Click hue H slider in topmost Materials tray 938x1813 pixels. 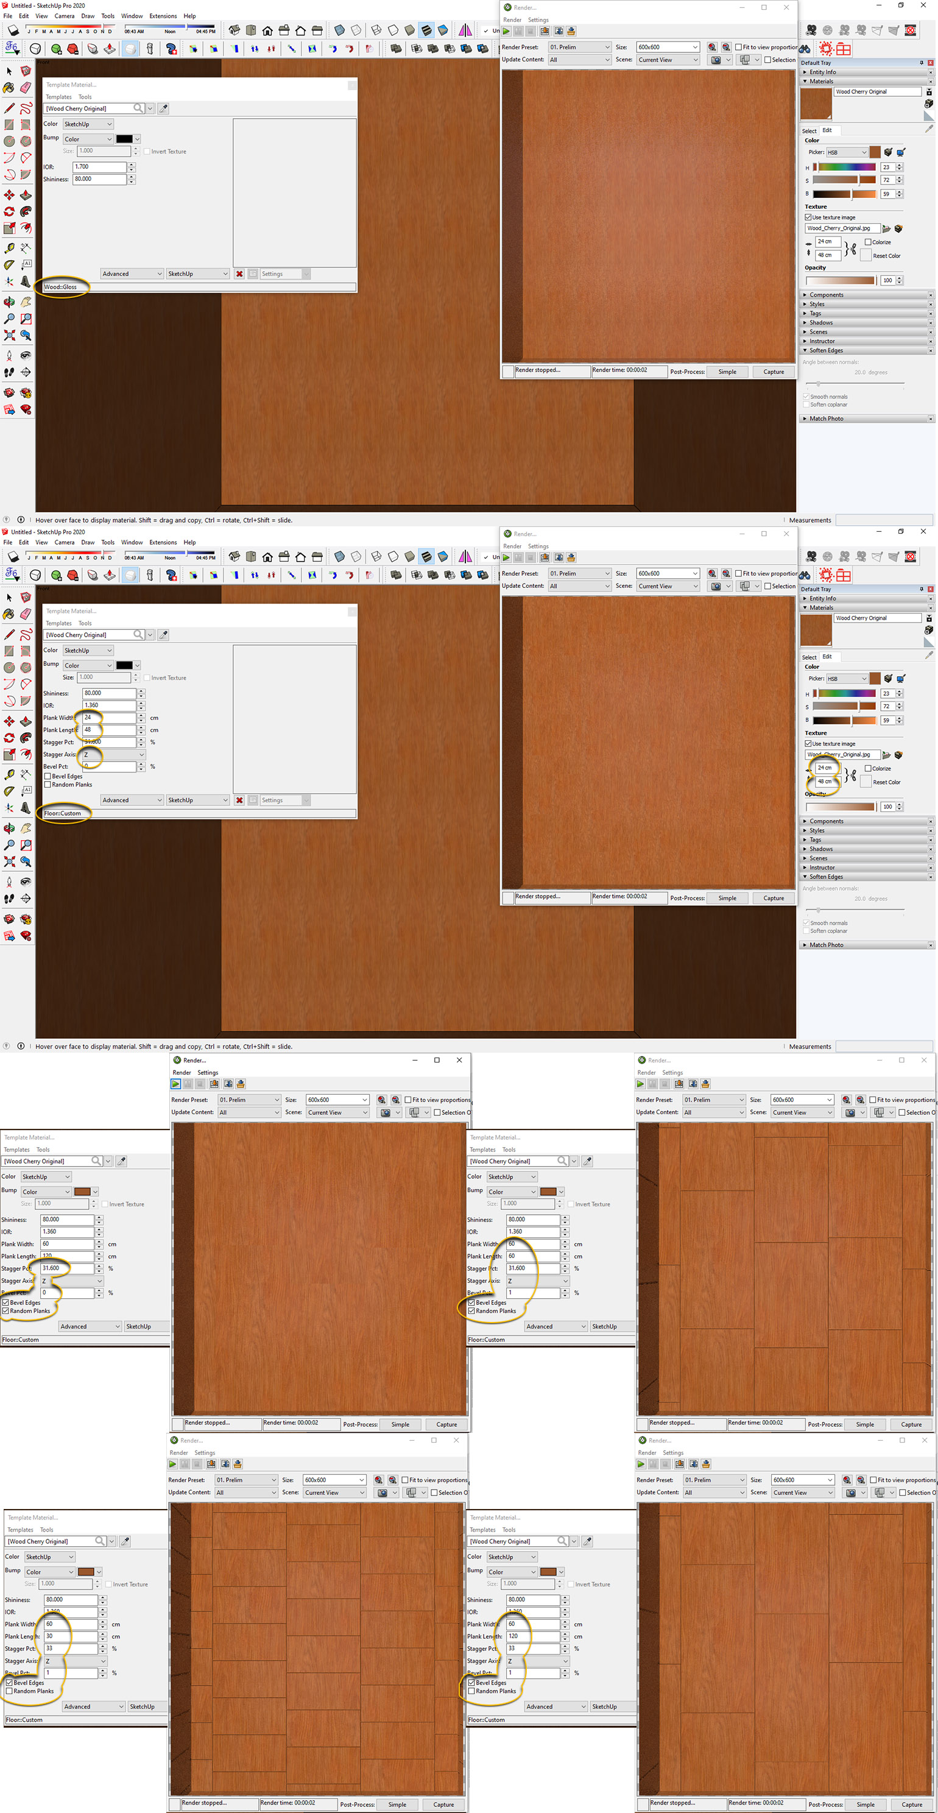(844, 168)
